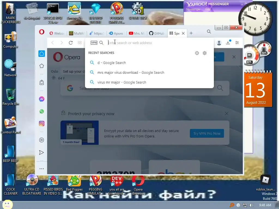Switch to the MultiM tab
The height and width of the screenshot is (209, 279).
[x=77, y=33]
